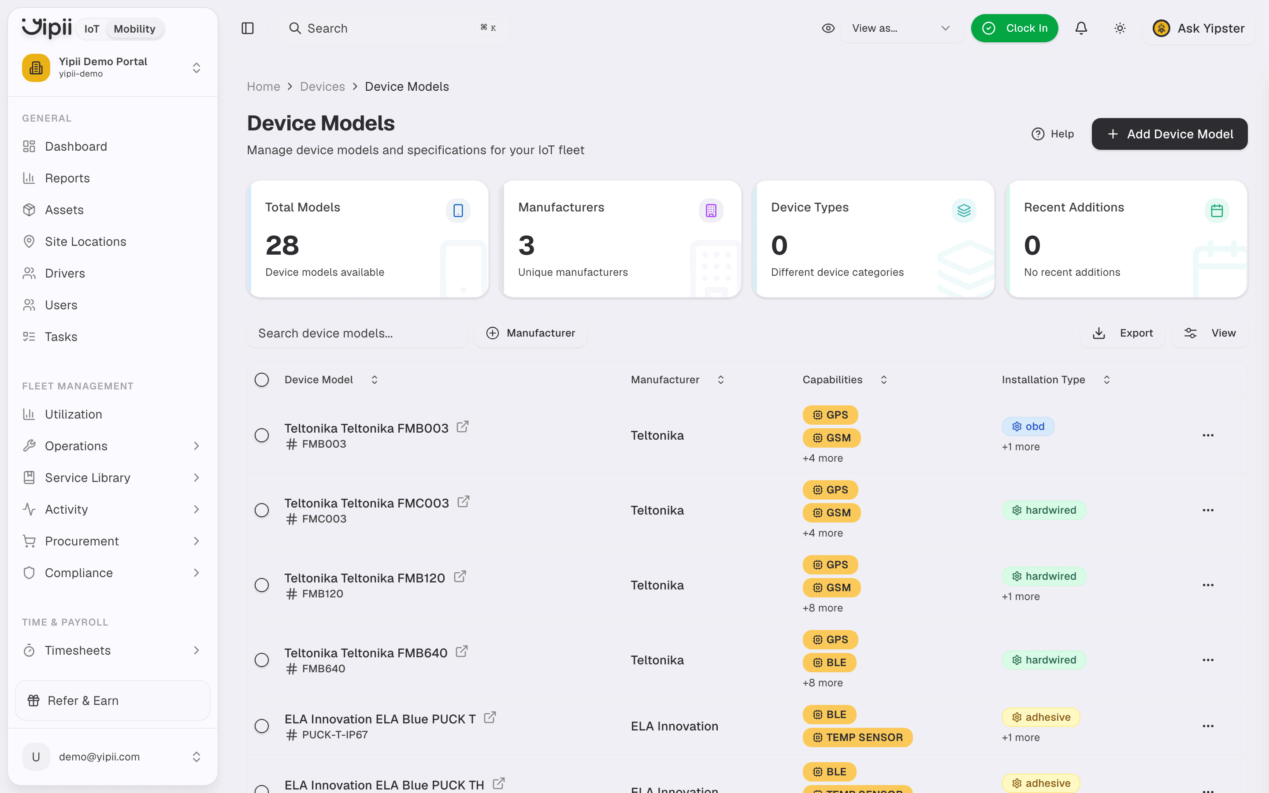This screenshot has height=793, width=1269.
Task: Open Reports in the sidebar
Action: [x=113, y=178]
